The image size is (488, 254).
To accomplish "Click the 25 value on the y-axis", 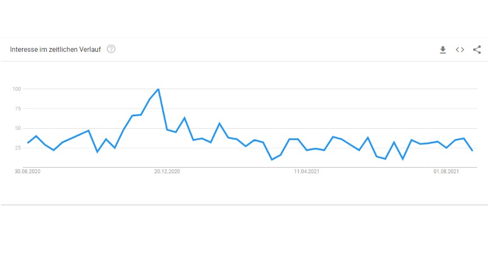I will pyautogui.click(x=17, y=148).
